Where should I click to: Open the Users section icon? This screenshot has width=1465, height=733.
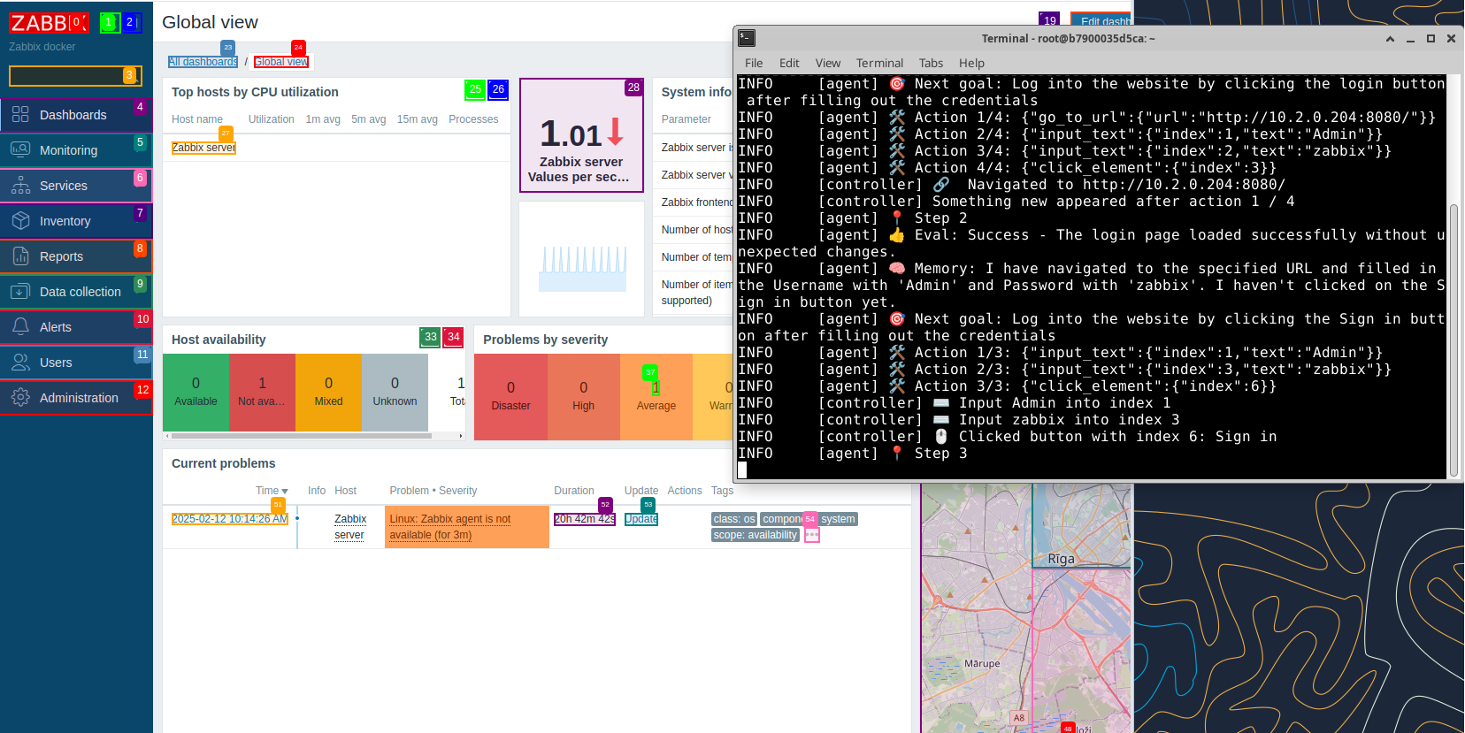(20, 363)
